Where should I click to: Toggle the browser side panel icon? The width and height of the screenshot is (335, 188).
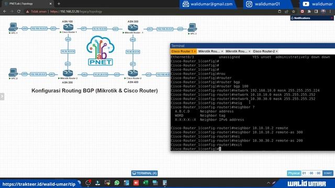click(316, 11)
